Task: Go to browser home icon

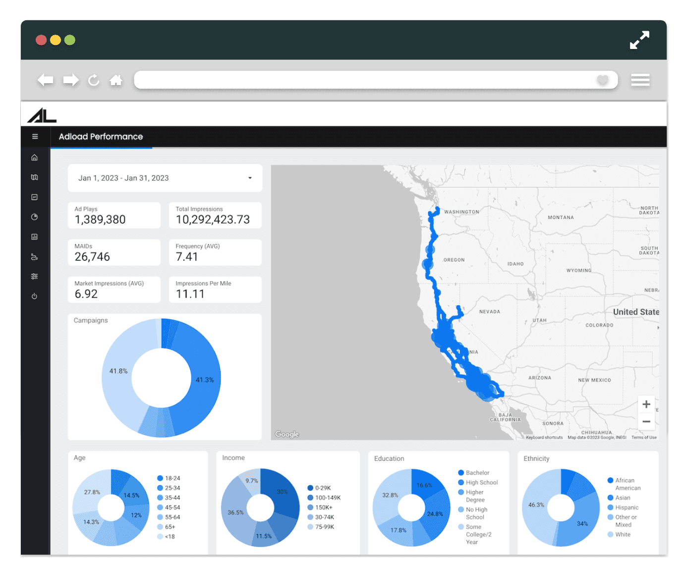Action: pos(116,80)
